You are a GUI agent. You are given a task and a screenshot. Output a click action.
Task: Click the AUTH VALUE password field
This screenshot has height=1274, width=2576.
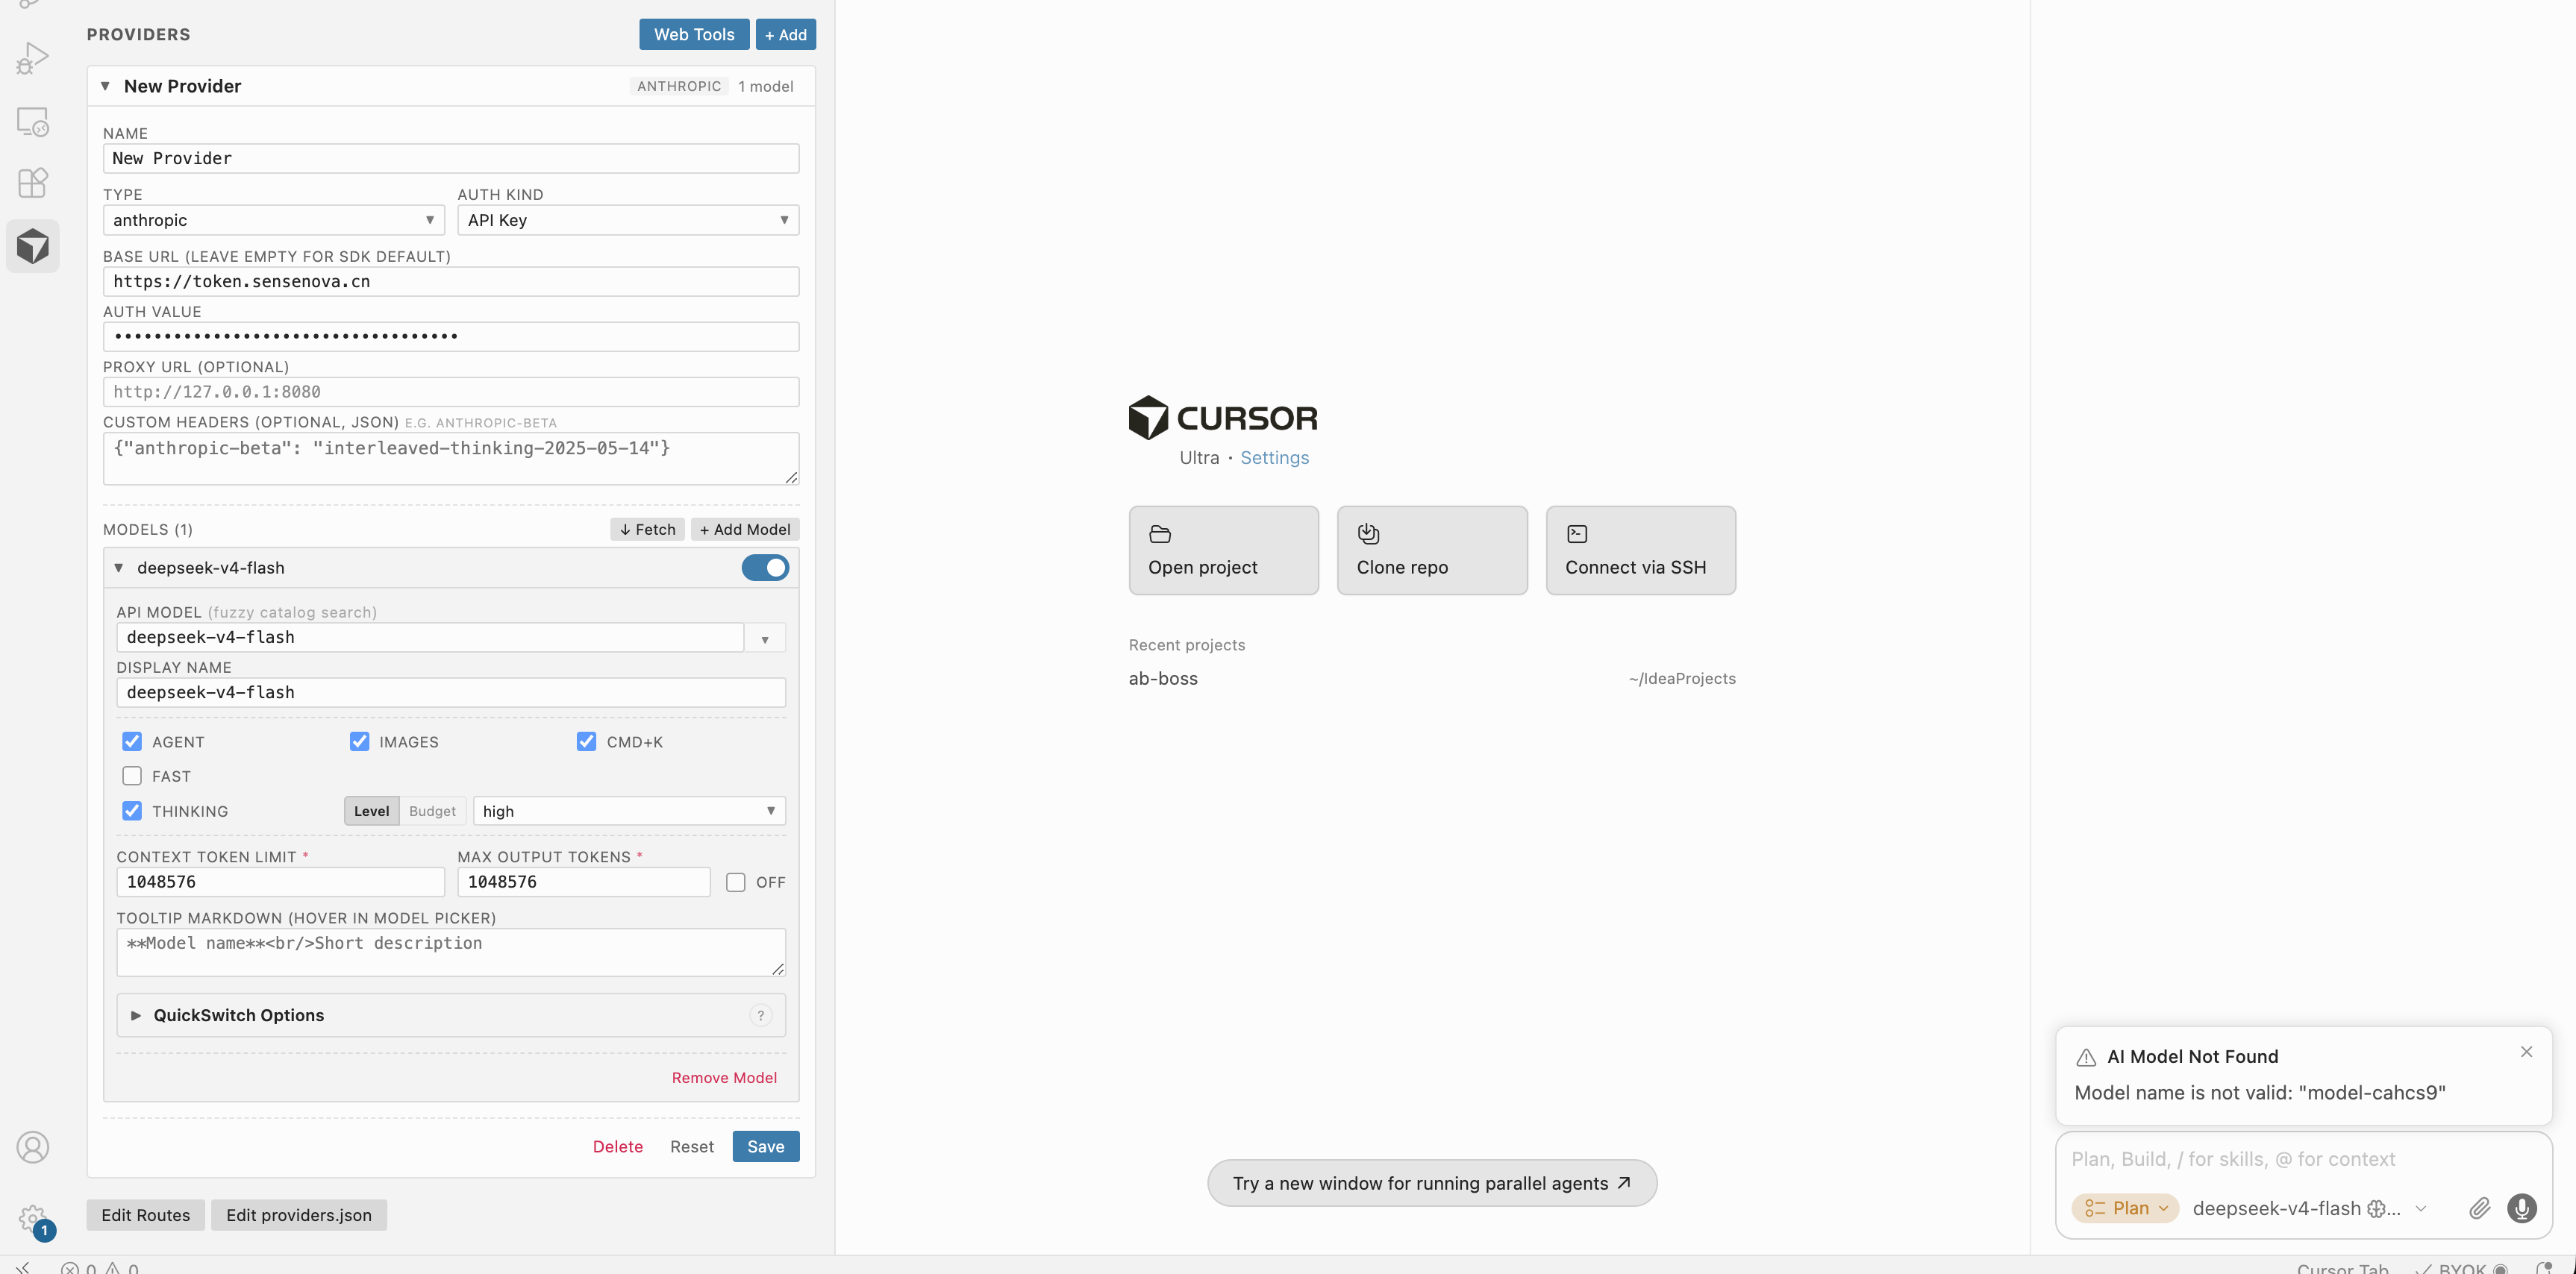(x=451, y=336)
